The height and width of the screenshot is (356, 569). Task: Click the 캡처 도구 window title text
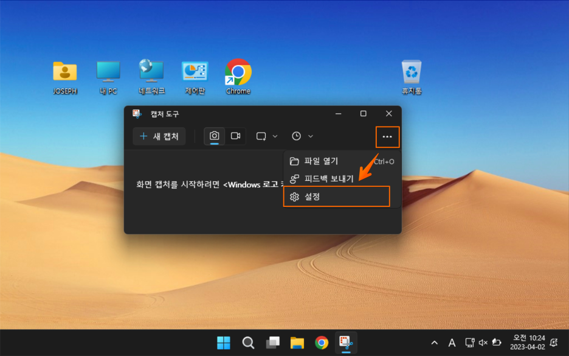pyautogui.click(x=165, y=114)
